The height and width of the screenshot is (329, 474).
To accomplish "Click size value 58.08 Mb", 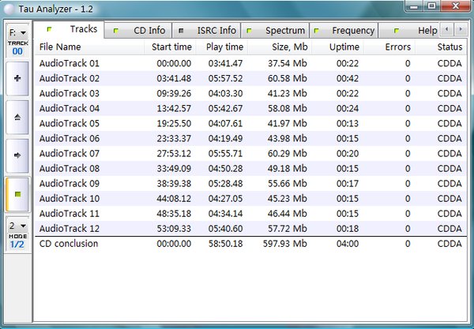I will (x=288, y=108).
